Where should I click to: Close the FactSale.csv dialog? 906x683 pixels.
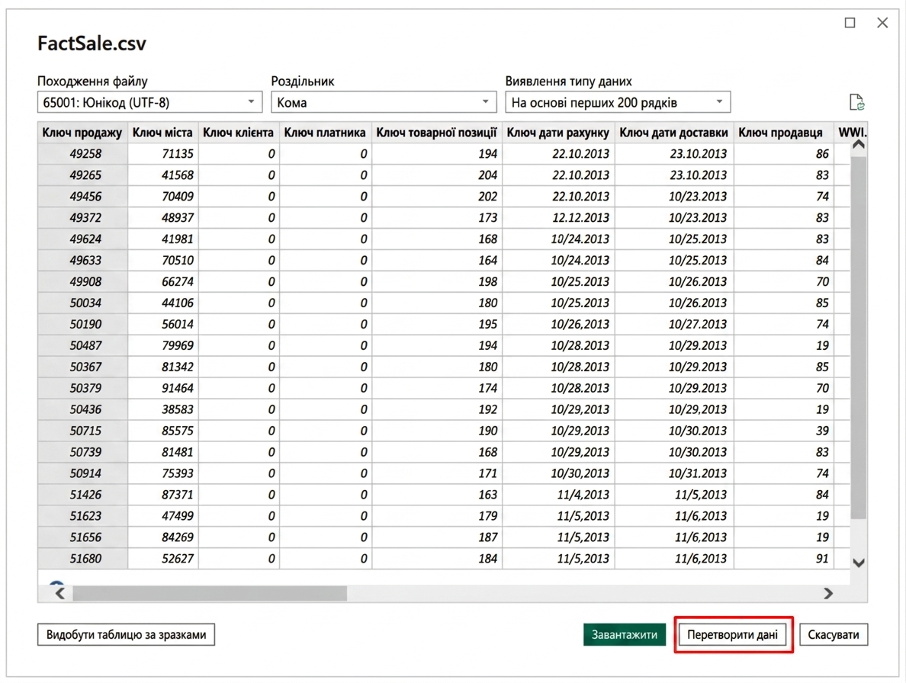coord(882,23)
